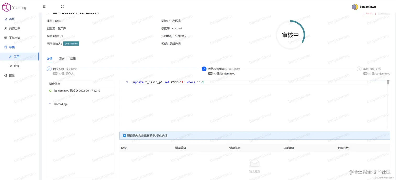
Task: Click the benjaminwu reviewer tag
Action: point(71,43)
